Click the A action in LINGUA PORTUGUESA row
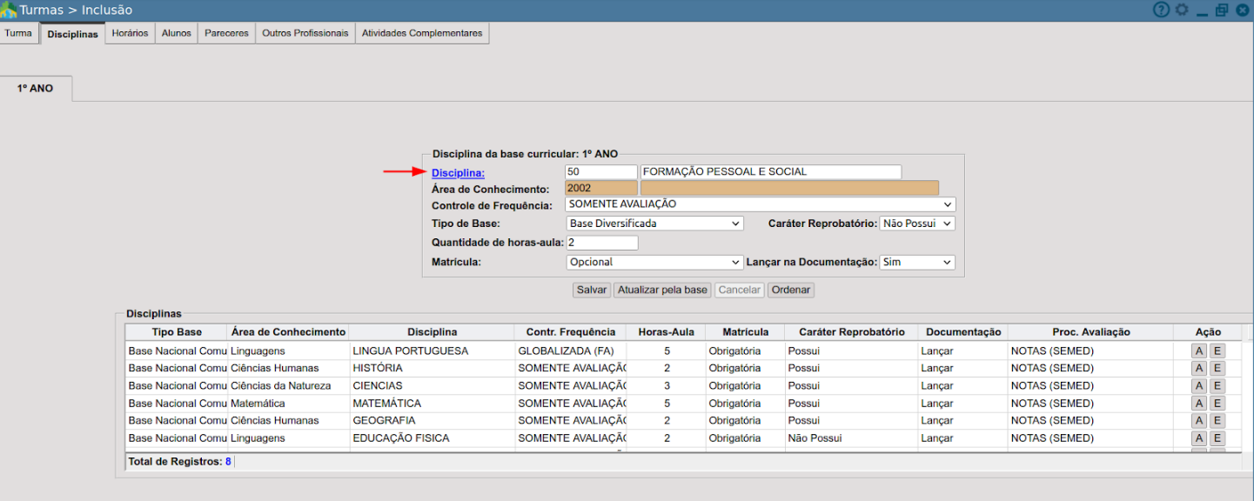The height and width of the screenshot is (501, 1254). click(x=1199, y=351)
